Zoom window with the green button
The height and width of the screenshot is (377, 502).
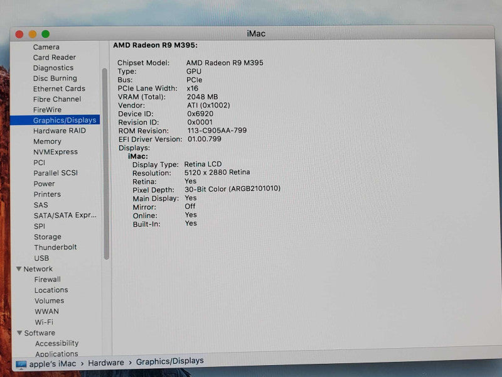click(45, 34)
